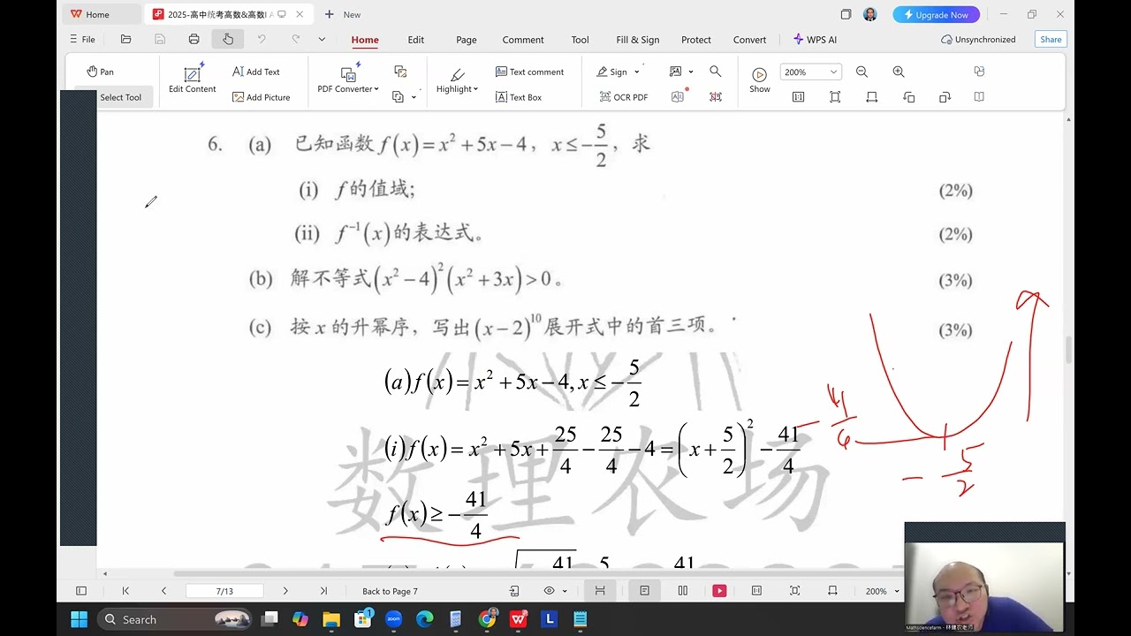This screenshot has height=636, width=1131.
Task: Go to next page arrow
Action: (285, 591)
